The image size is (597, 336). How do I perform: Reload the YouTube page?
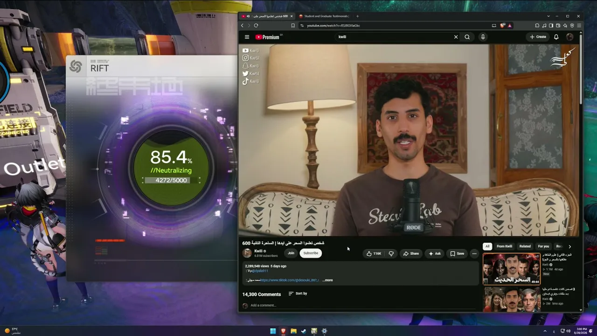coord(256,25)
